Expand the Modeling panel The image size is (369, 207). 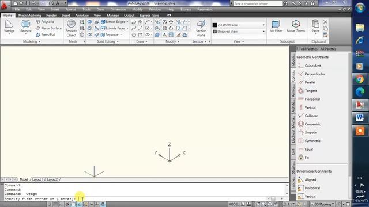point(32,41)
